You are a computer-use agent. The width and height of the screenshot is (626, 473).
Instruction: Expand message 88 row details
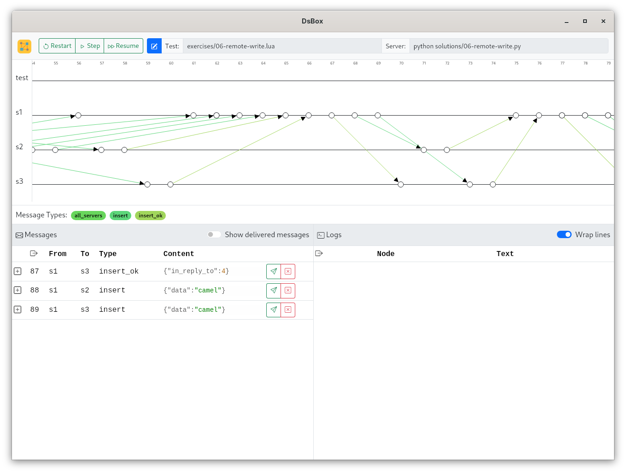pos(18,290)
